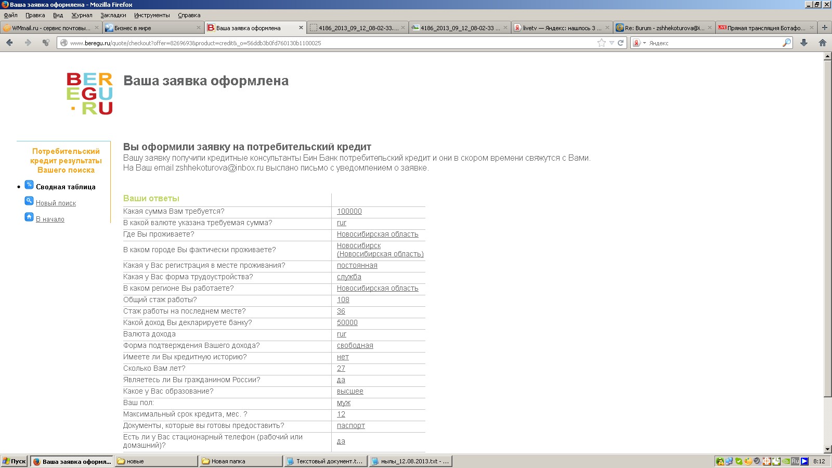Screen dimensions: 832x468
Task: Close the Re: Burum tab
Action: click(709, 28)
